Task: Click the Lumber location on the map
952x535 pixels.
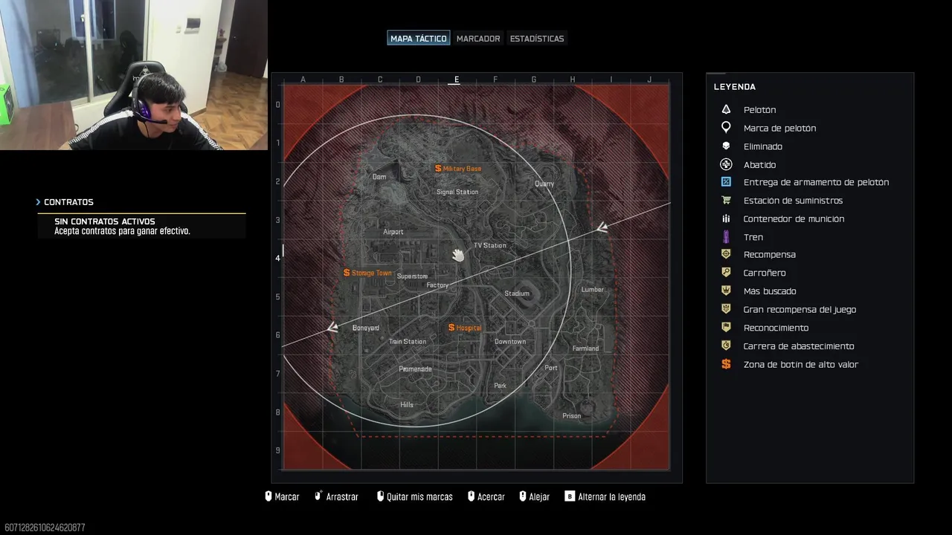Action: point(593,290)
